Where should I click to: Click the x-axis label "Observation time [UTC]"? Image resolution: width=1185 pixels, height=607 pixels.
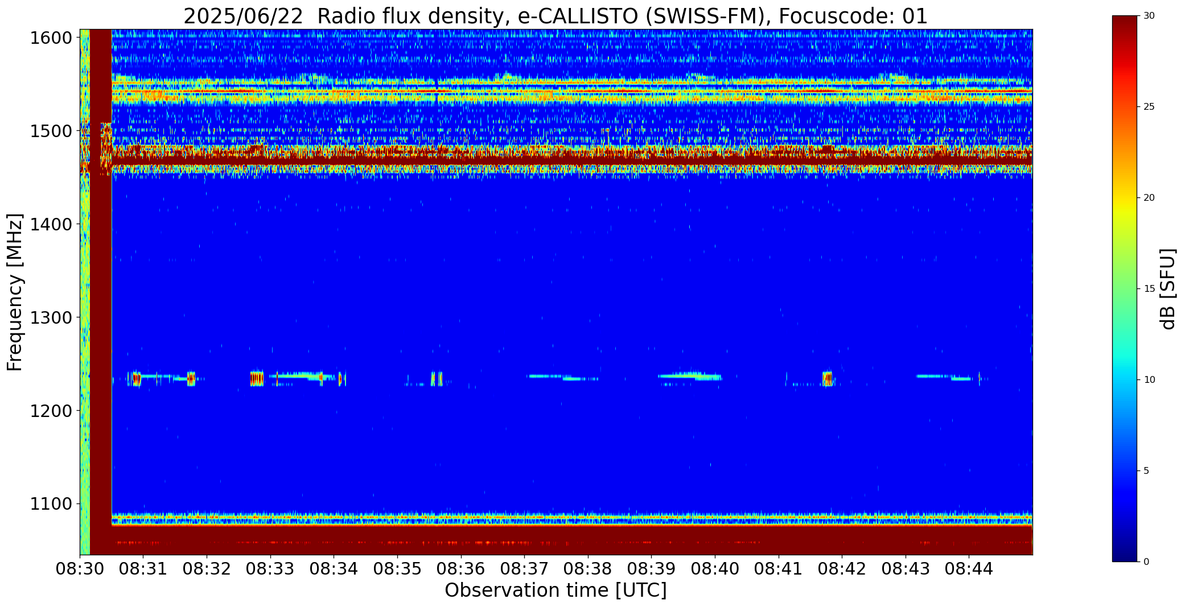pos(556,591)
